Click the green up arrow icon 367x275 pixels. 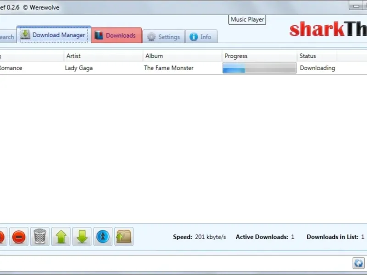(x=61, y=236)
